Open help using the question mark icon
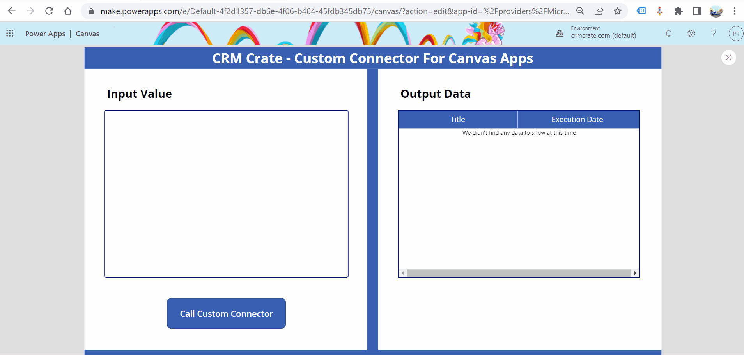 pyautogui.click(x=714, y=34)
